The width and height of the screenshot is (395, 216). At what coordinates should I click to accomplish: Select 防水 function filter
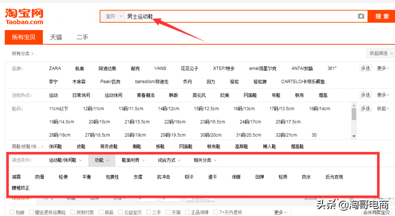pyautogui.click(x=306, y=177)
